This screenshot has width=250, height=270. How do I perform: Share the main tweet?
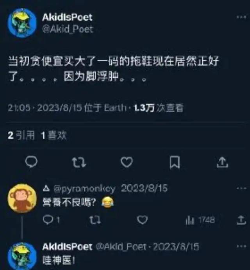pos(222,162)
